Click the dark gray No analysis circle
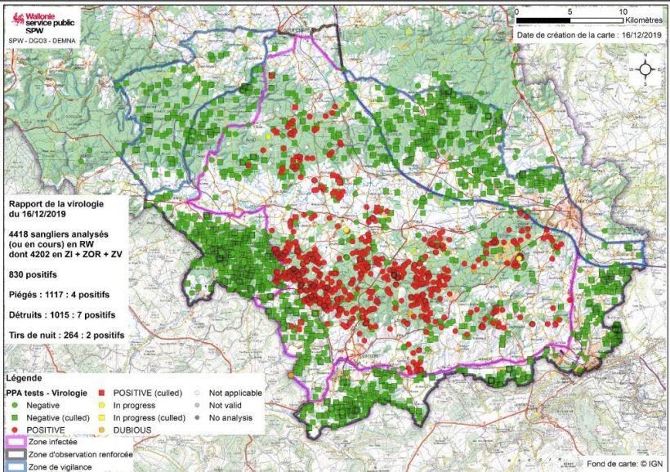Screen dimensions: 670x472 (199, 417)
